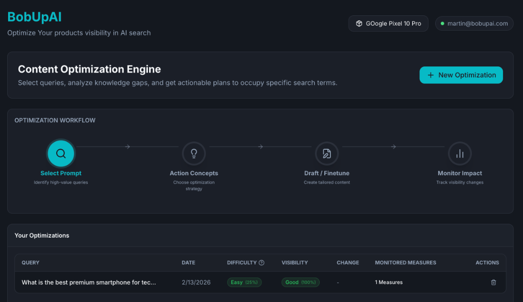523x302 pixels.
Task: Open the GOogle Pixel 10 Pro device selector
Action: coord(388,23)
